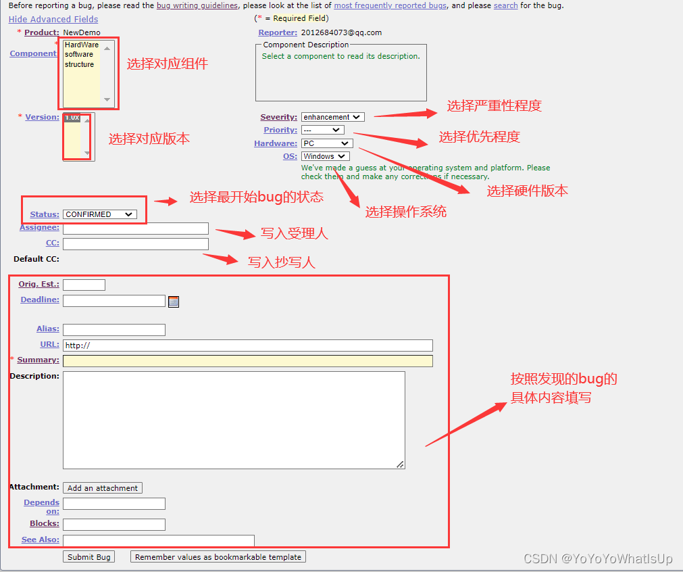Focus the Orig. Est. input box

tap(84, 285)
